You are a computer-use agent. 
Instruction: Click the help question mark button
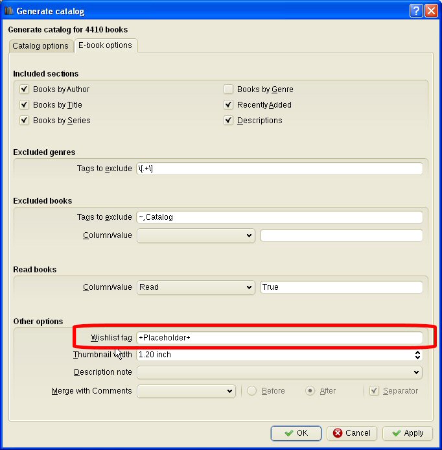point(416,11)
